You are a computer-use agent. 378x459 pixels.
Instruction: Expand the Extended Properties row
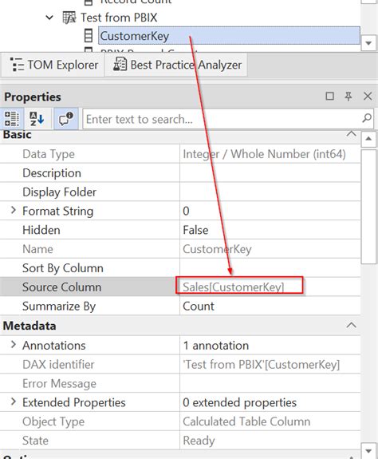point(13,402)
